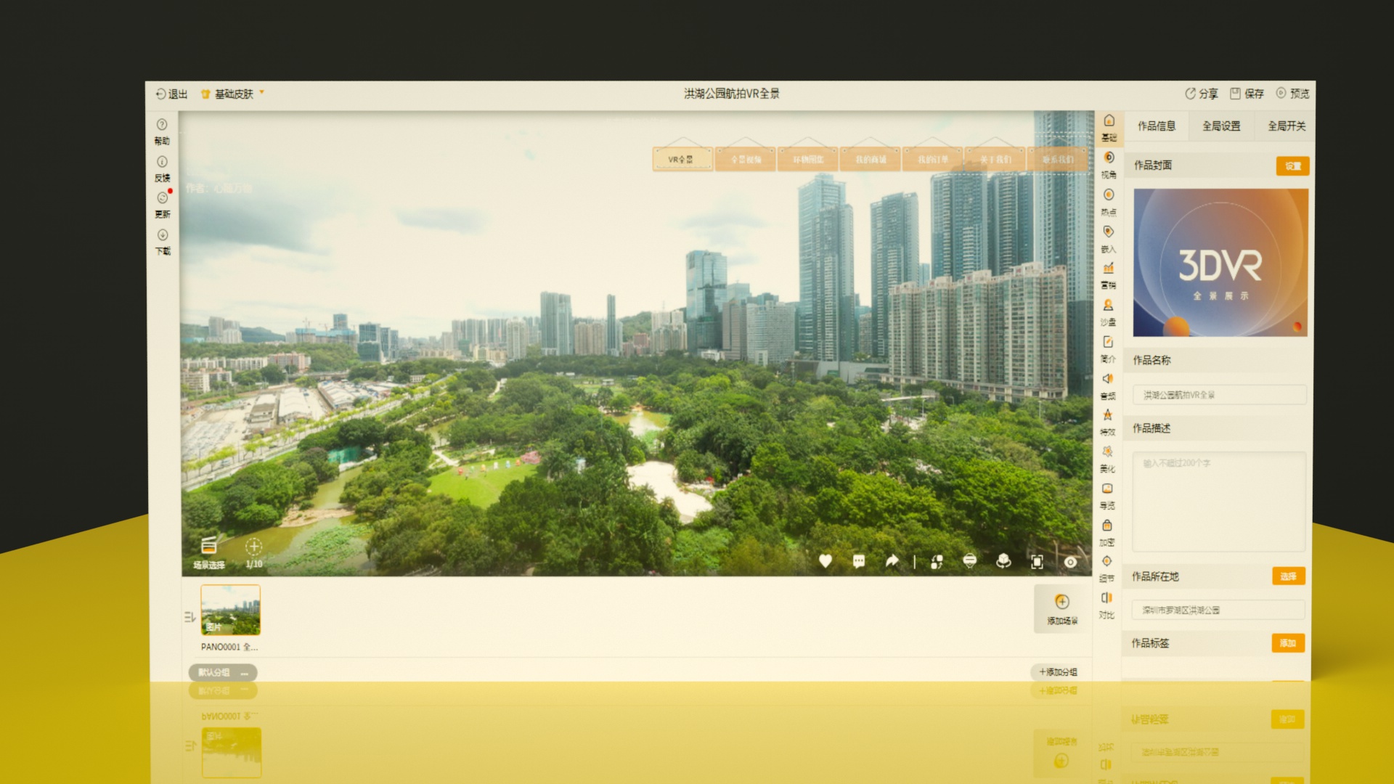Open the 音频 (audio) sidebar tool
The width and height of the screenshot is (1394, 784).
click(1108, 386)
